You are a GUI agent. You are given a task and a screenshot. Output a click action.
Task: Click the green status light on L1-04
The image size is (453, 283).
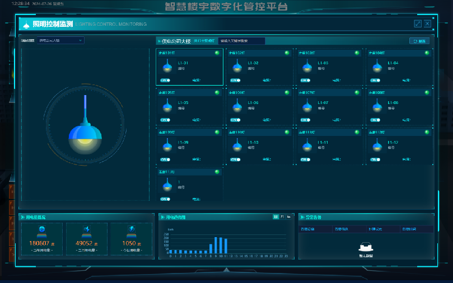(x=427, y=53)
